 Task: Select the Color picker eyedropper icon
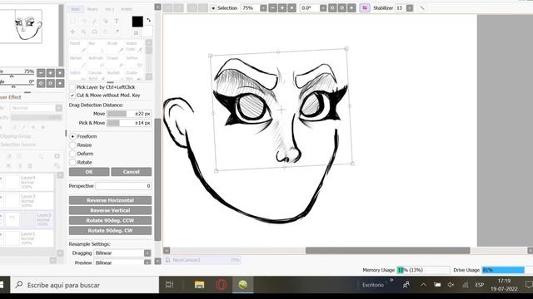pyautogui.click(x=117, y=32)
